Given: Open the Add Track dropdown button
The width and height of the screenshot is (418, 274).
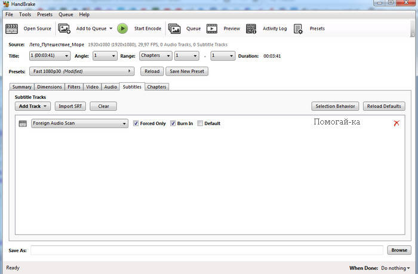Looking at the screenshot, I should pyautogui.click(x=33, y=106).
